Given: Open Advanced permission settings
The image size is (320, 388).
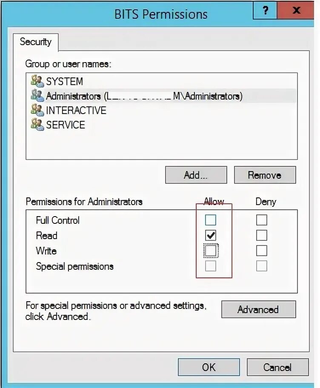Looking at the screenshot, I should point(258,310).
